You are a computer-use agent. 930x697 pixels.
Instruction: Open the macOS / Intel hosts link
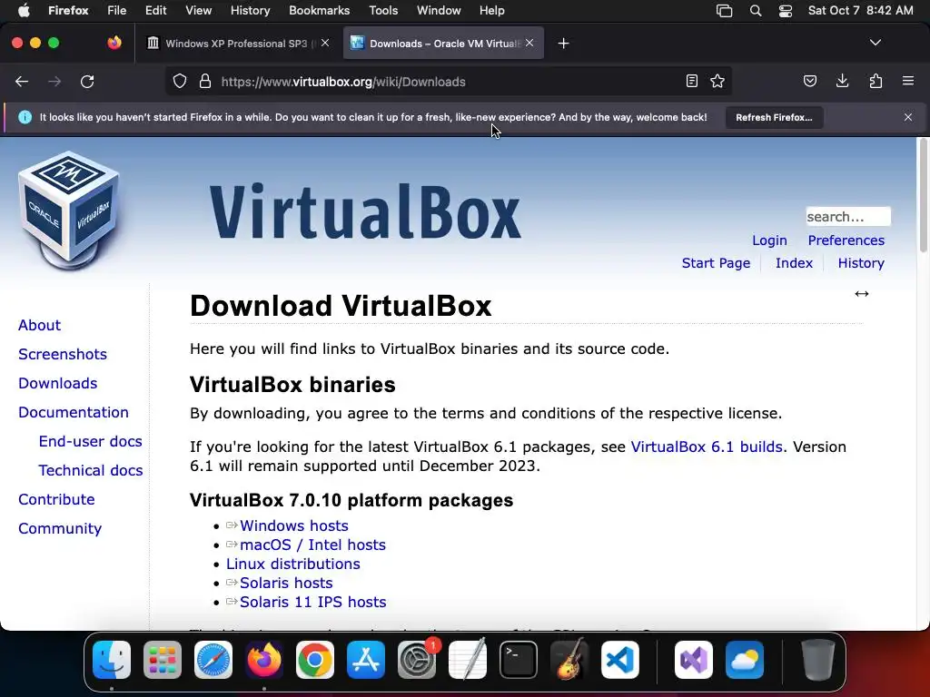point(312,545)
